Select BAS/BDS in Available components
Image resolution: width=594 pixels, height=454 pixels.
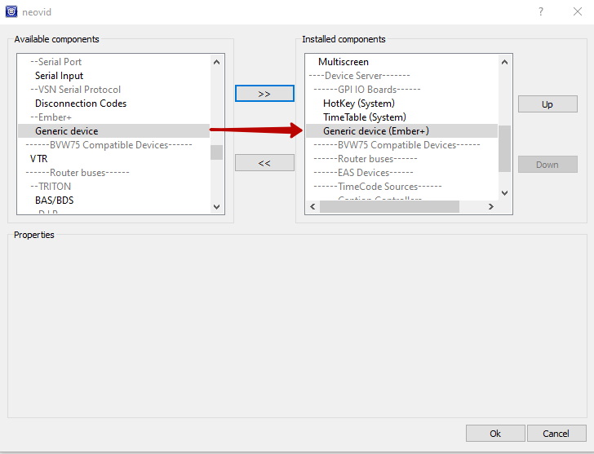pyautogui.click(x=113, y=201)
